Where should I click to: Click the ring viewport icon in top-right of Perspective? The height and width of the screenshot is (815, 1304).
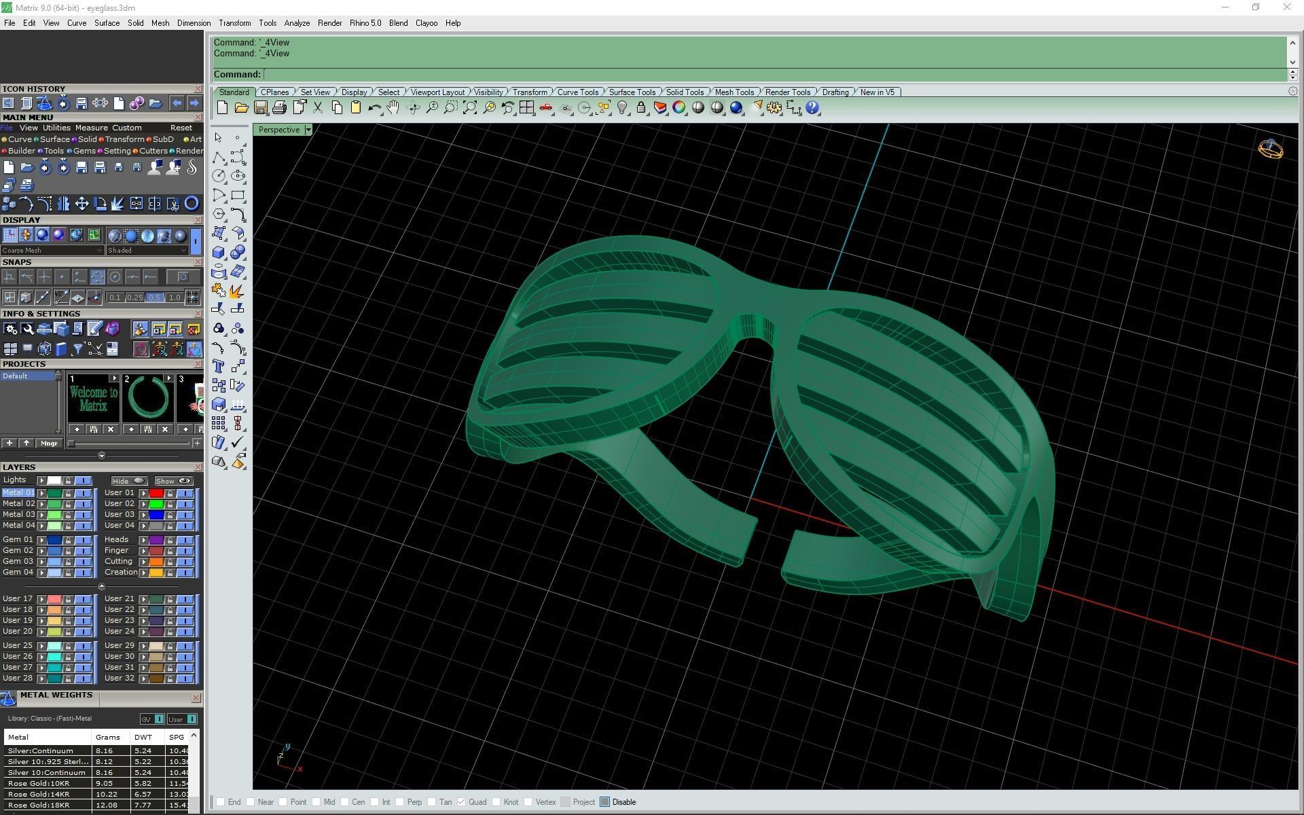pyautogui.click(x=1271, y=149)
